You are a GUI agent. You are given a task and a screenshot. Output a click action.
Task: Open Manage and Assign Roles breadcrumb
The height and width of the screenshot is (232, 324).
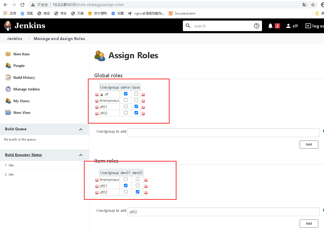point(59,39)
